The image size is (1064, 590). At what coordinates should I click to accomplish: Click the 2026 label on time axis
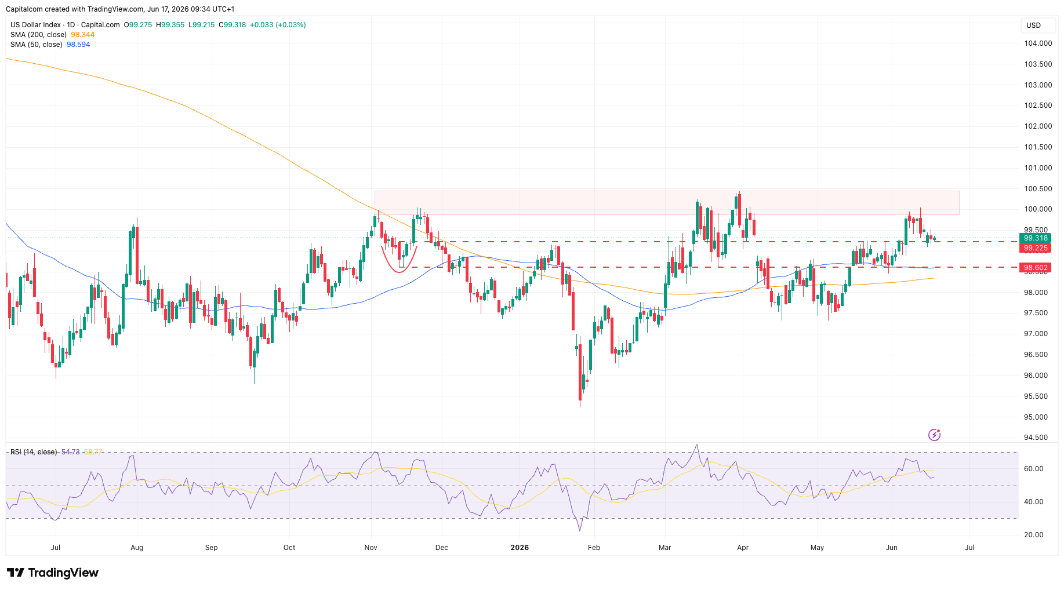tap(520, 548)
